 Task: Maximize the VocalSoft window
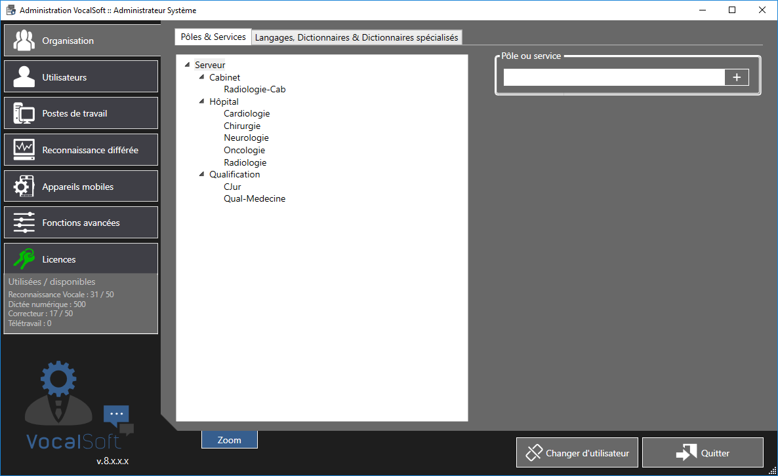[732, 10]
